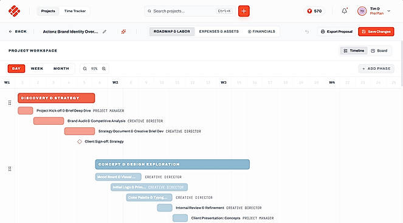Switch to Roadmap & Labor tab
Image resolution: width=403 pixels, height=223 pixels.
[x=171, y=32]
